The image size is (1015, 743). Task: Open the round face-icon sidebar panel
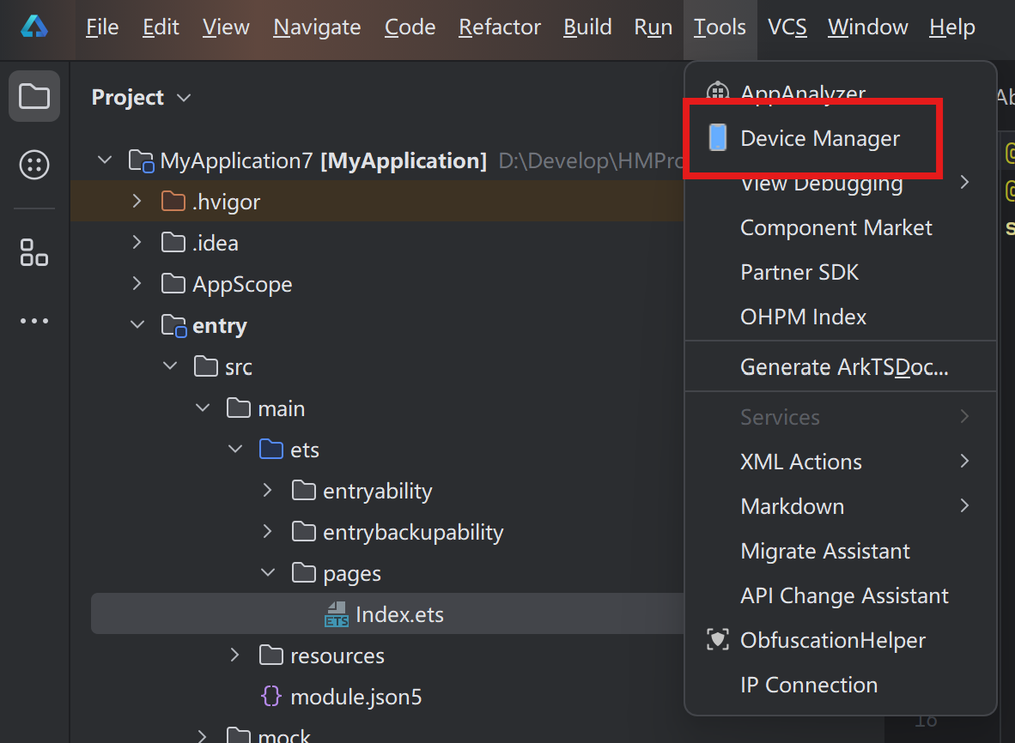click(34, 164)
